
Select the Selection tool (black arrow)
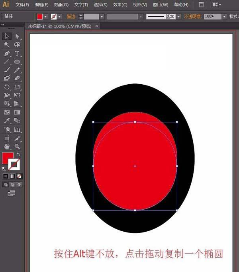tap(7, 36)
